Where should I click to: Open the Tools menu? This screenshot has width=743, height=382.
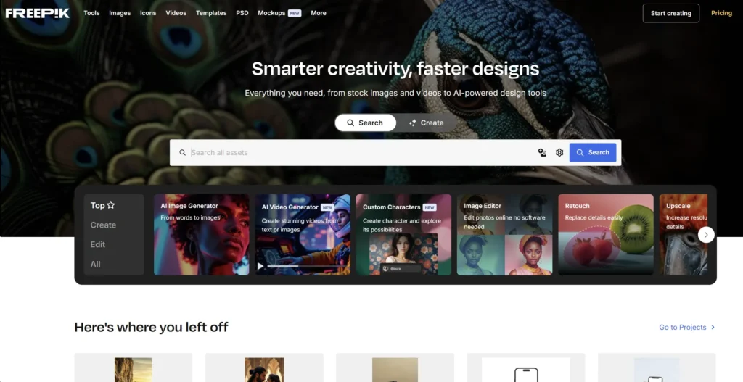[x=91, y=13]
